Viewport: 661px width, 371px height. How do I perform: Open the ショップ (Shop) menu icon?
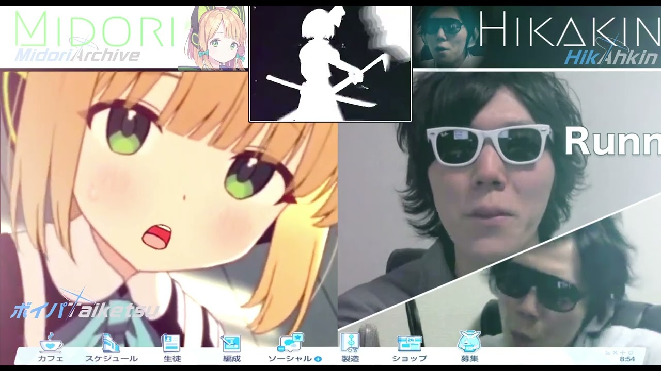point(409,343)
